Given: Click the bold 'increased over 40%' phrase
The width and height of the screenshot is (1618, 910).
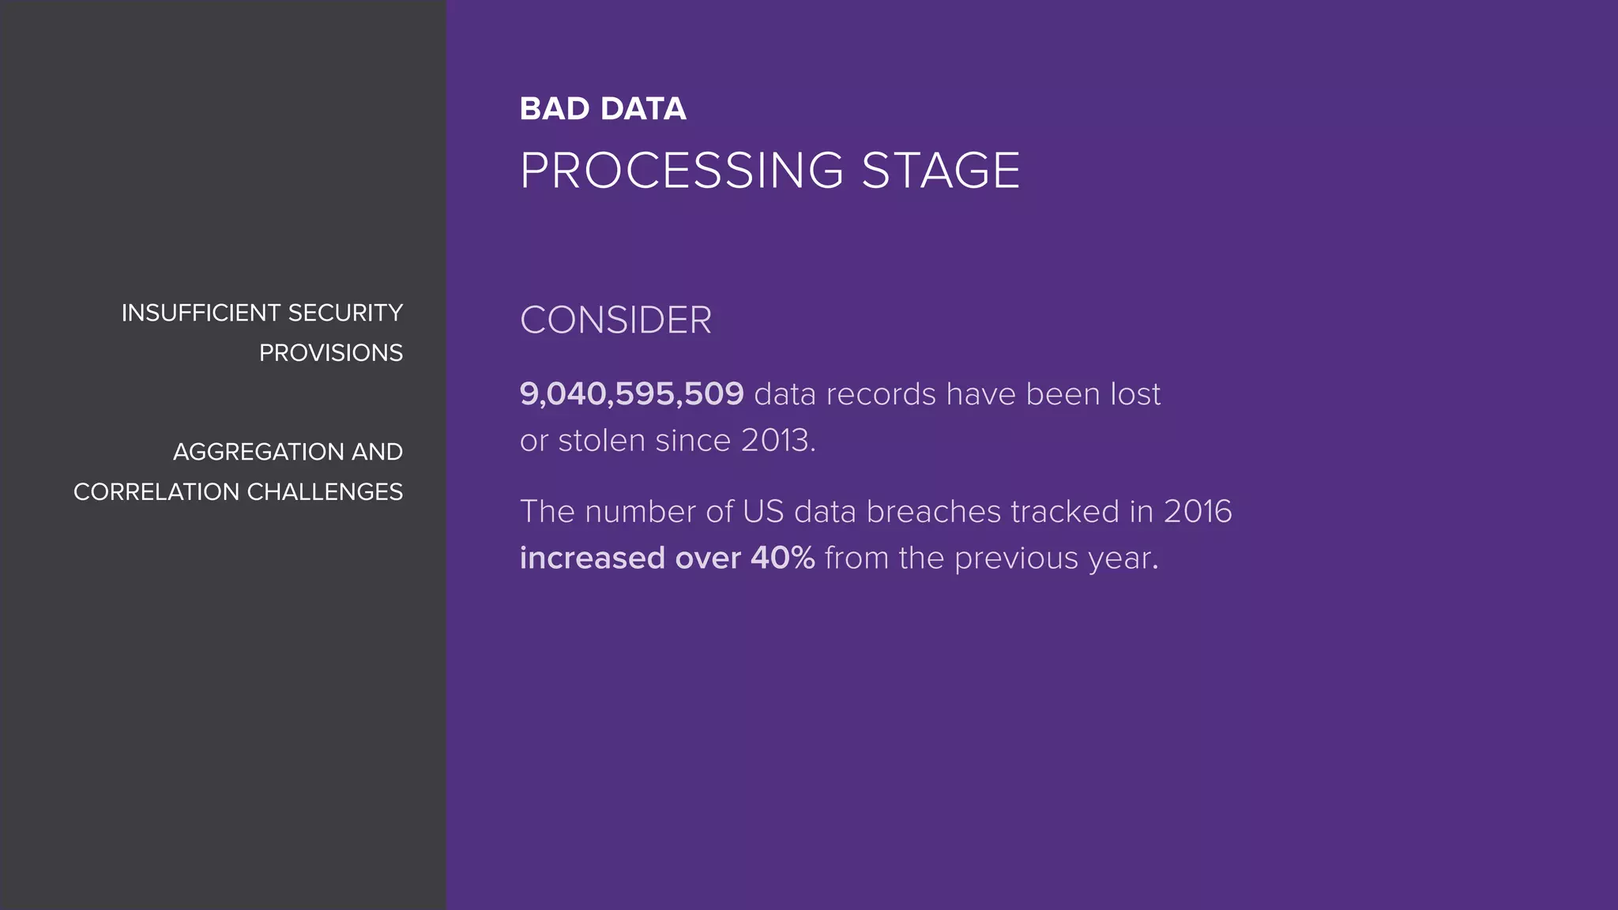Looking at the screenshot, I should (668, 558).
